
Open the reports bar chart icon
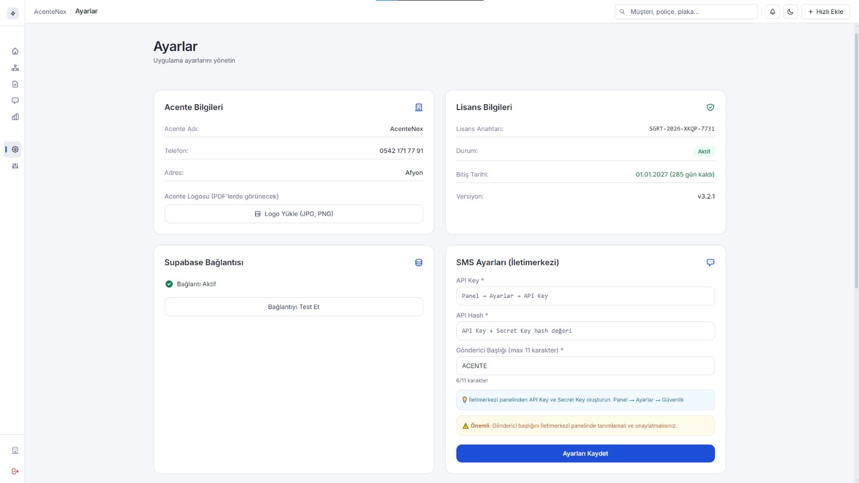tap(15, 117)
